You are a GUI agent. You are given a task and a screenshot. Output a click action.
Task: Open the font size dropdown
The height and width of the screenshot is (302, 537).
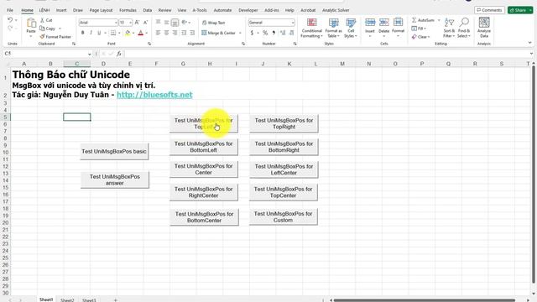131,23
